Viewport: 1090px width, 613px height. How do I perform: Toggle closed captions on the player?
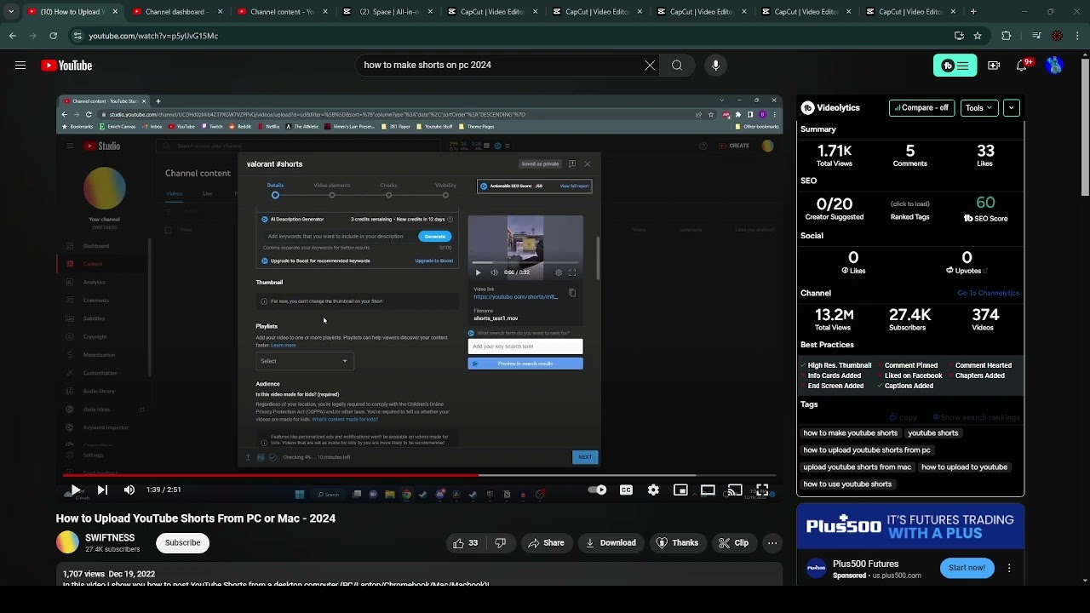pos(626,490)
